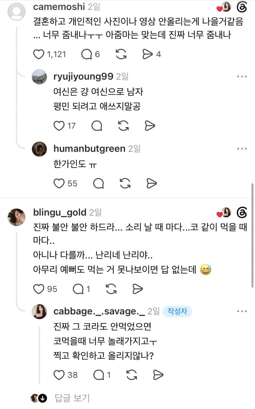Open cabbage._.savage._ profile picture
Image resolution: width=255 pixels, height=409 pixels.
(39, 311)
